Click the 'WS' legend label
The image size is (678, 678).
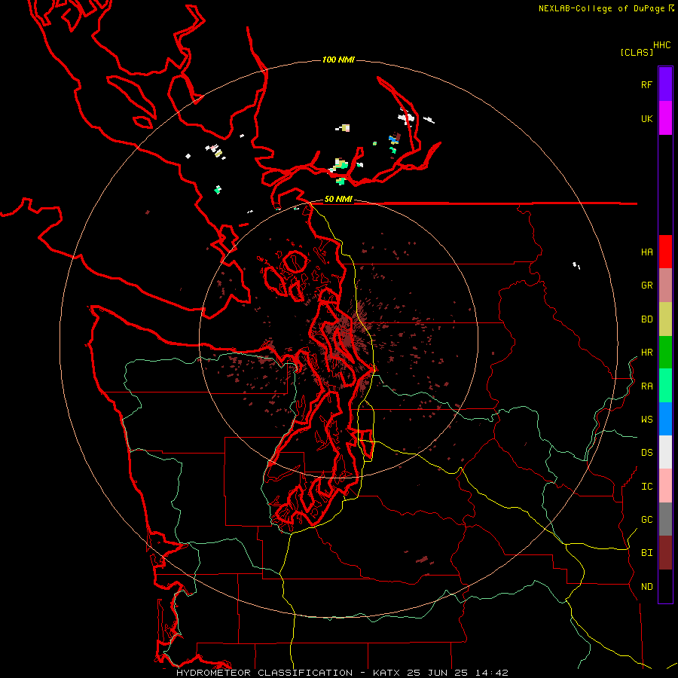647,420
